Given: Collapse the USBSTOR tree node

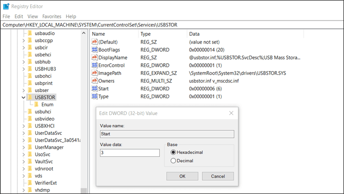Looking at the screenshot, I should (x=23, y=97).
